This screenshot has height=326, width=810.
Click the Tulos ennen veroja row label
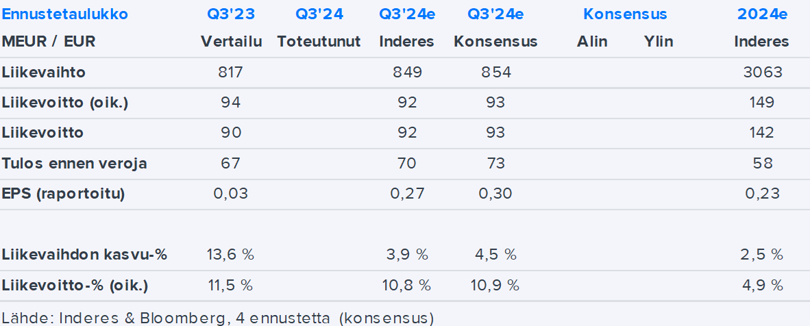tap(75, 163)
